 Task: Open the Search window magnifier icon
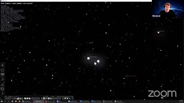pos(2,80)
